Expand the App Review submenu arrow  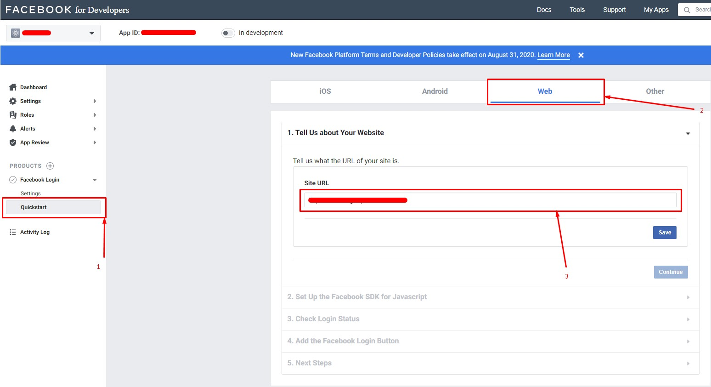coord(95,142)
